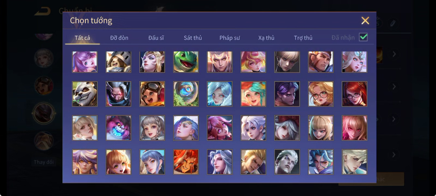Screen dimensions: 436x196
Task: Open the Tất cả tab
Action: [x=82, y=38]
